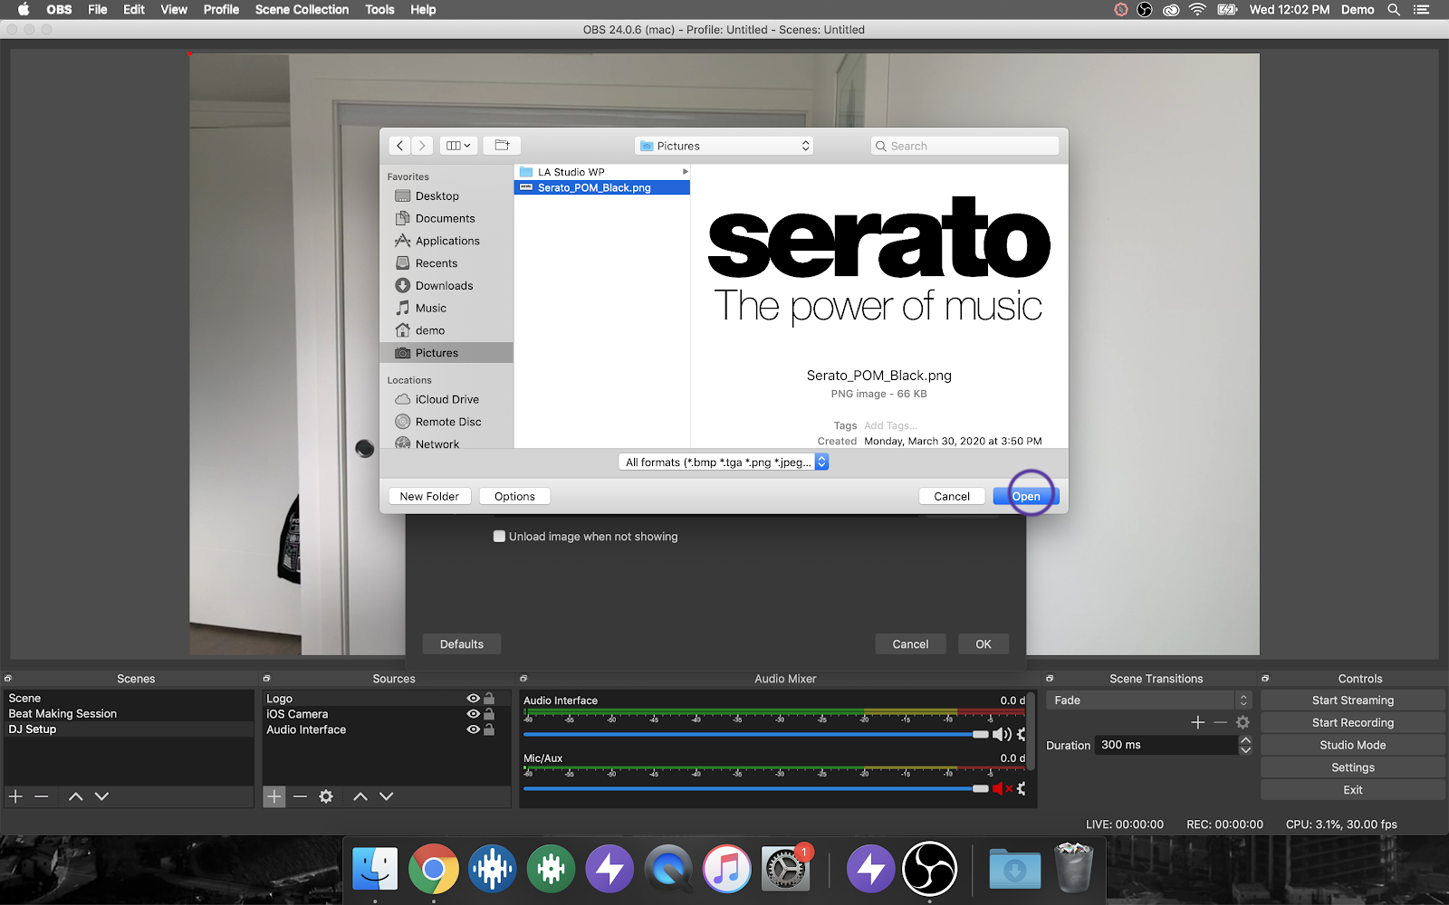This screenshot has height=905, width=1449.
Task: Increase transition duration with the up stepper
Action: tap(1245, 740)
